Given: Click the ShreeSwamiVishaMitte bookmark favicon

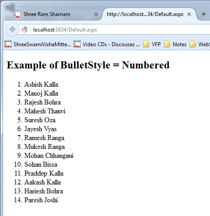Looking at the screenshot, I should click(8, 44).
